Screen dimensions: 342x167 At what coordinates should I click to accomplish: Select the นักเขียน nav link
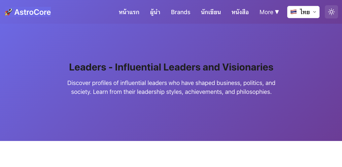(211, 12)
